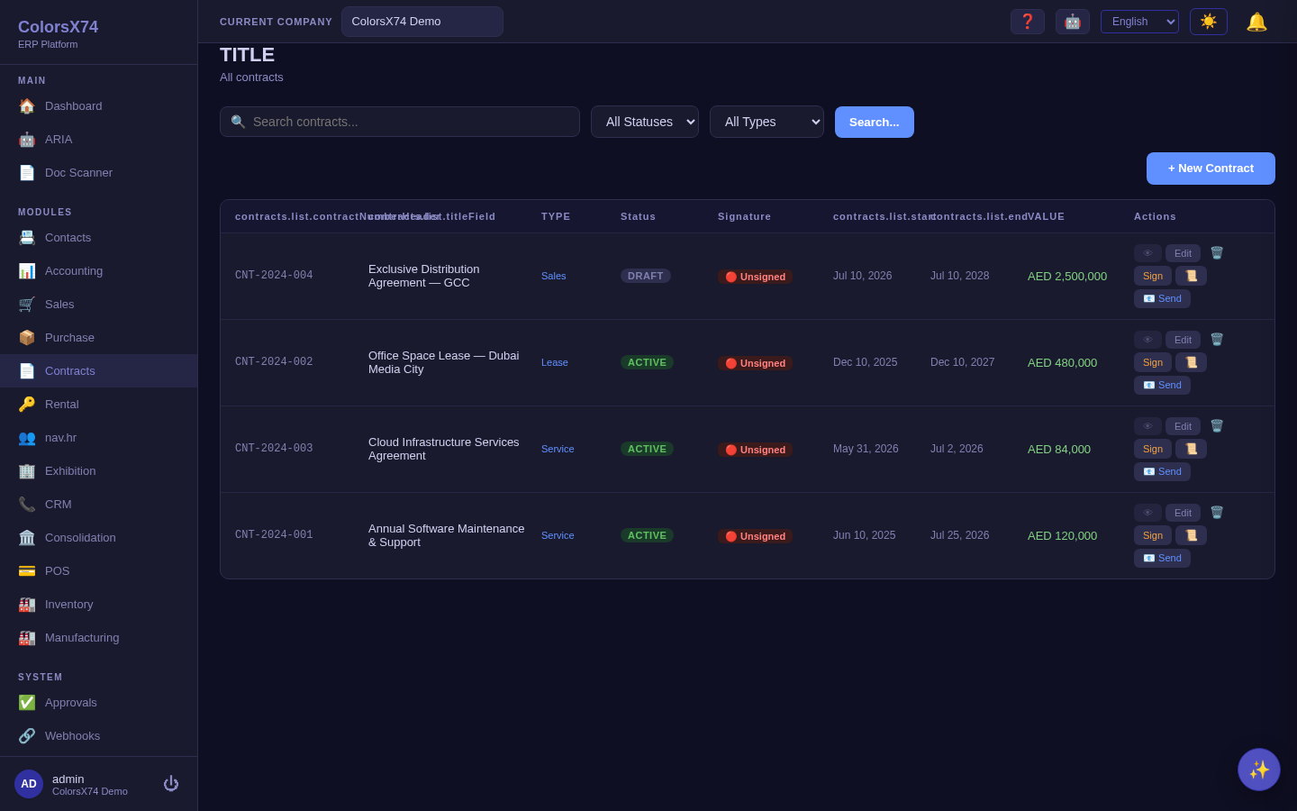1297x811 pixels.
Task: Focus the Search contracts input
Action: click(x=400, y=122)
